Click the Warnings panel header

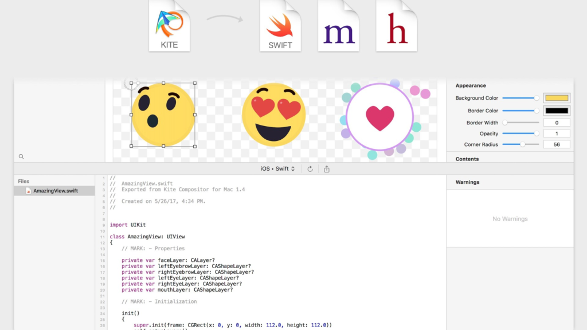click(467, 182)
